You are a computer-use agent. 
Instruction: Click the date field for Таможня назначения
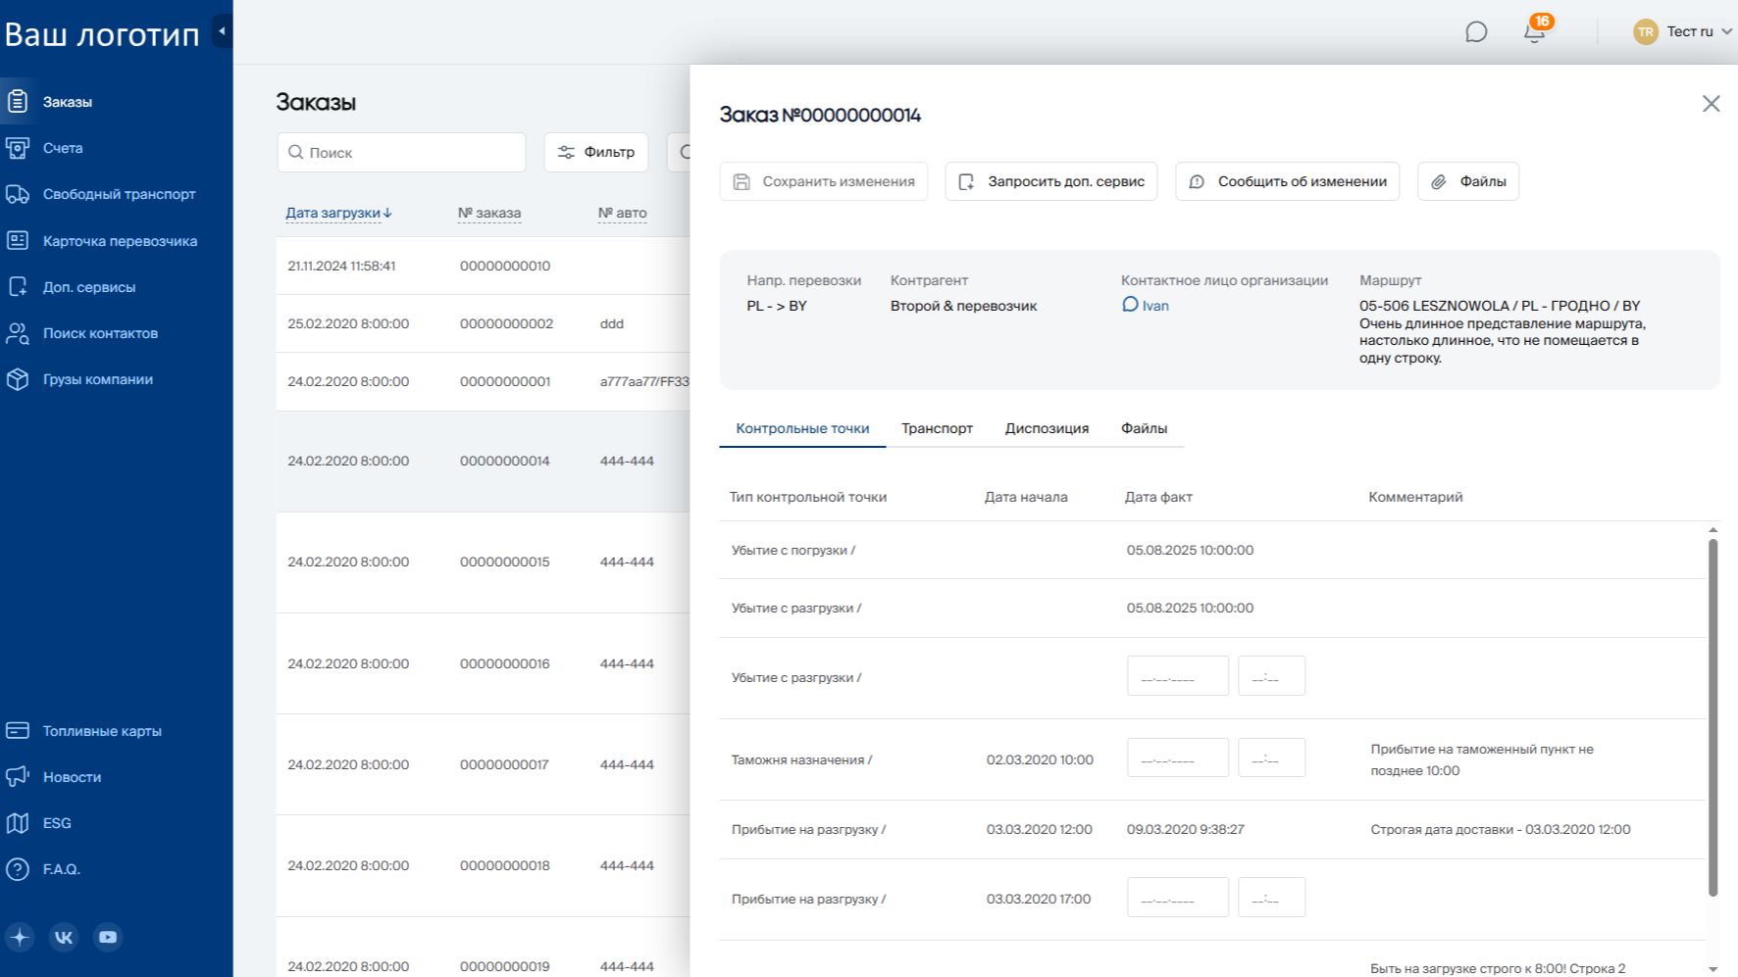coord(1178,757)
